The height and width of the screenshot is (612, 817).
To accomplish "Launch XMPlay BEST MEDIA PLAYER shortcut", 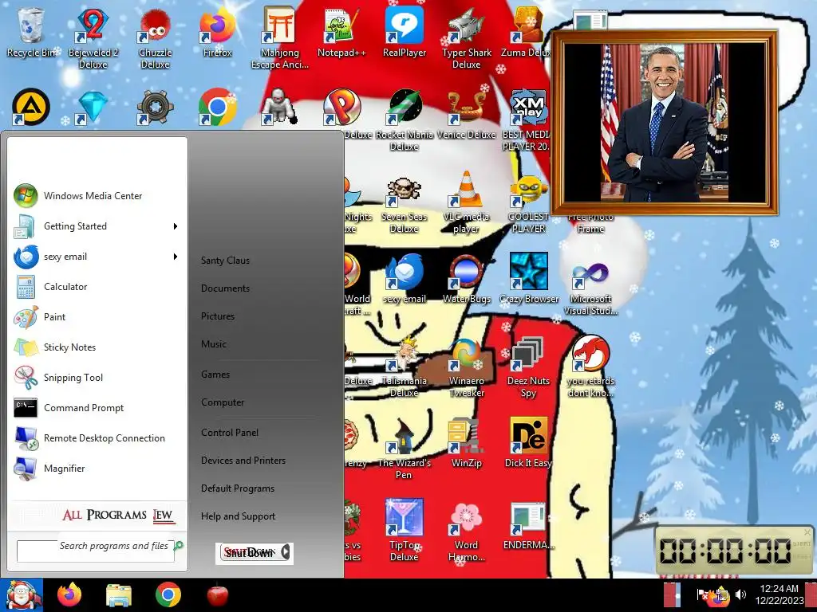I will point(527,121).
